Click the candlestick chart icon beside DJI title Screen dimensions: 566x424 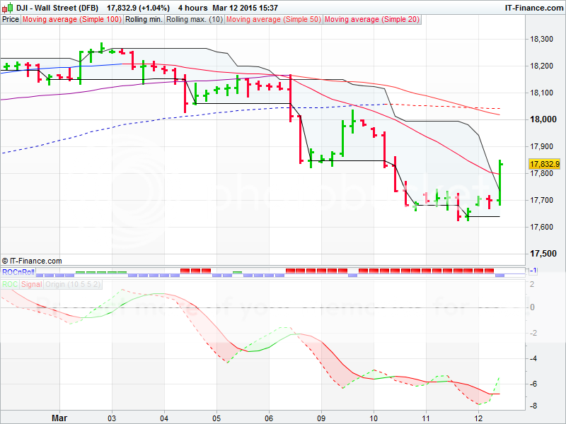pyautogui.click(x=6, y=7)
